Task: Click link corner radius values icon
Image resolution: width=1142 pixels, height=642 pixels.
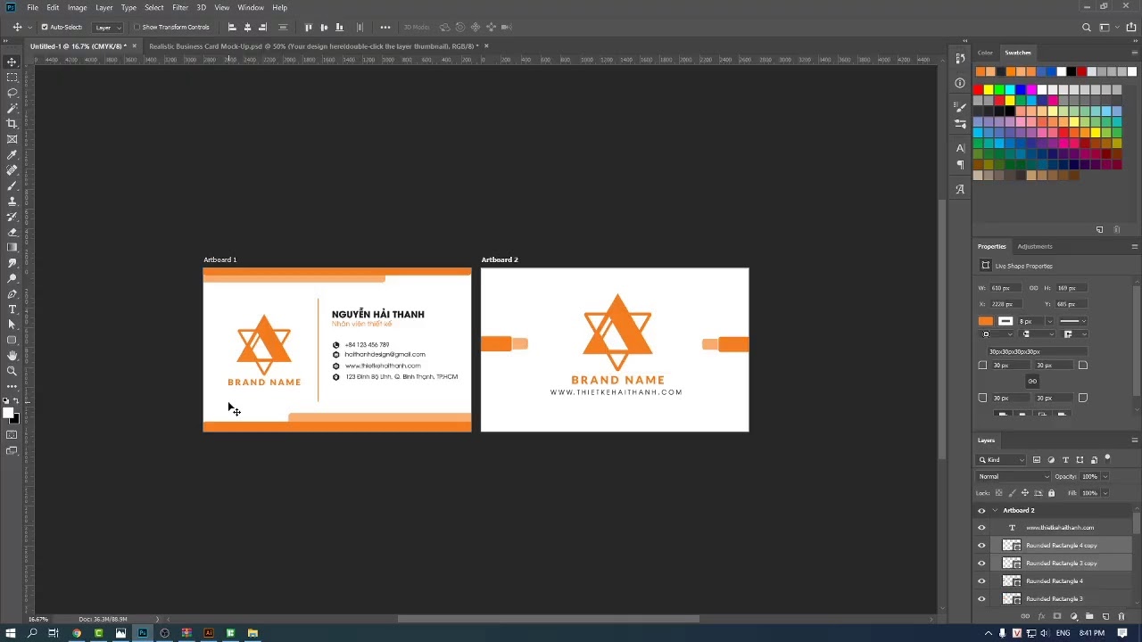Action: point(1032,381)
